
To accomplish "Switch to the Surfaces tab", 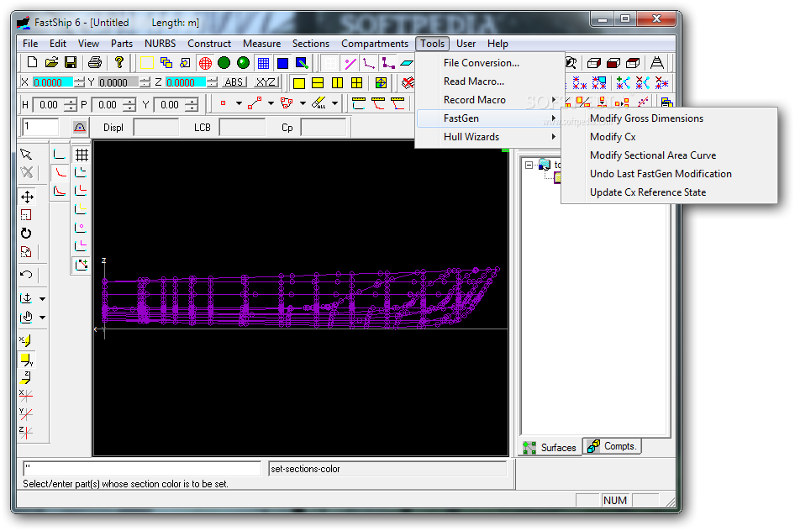I will pos(550,447).
